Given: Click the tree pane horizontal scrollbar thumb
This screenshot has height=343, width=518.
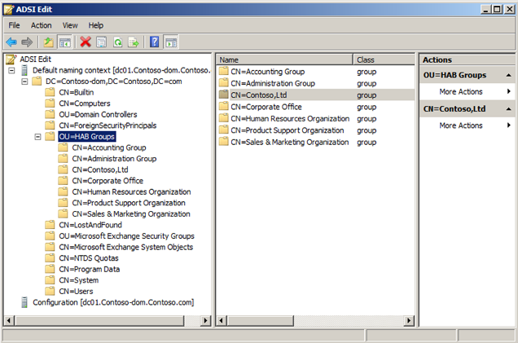Looking at the screenshot, I should [99, 320].
